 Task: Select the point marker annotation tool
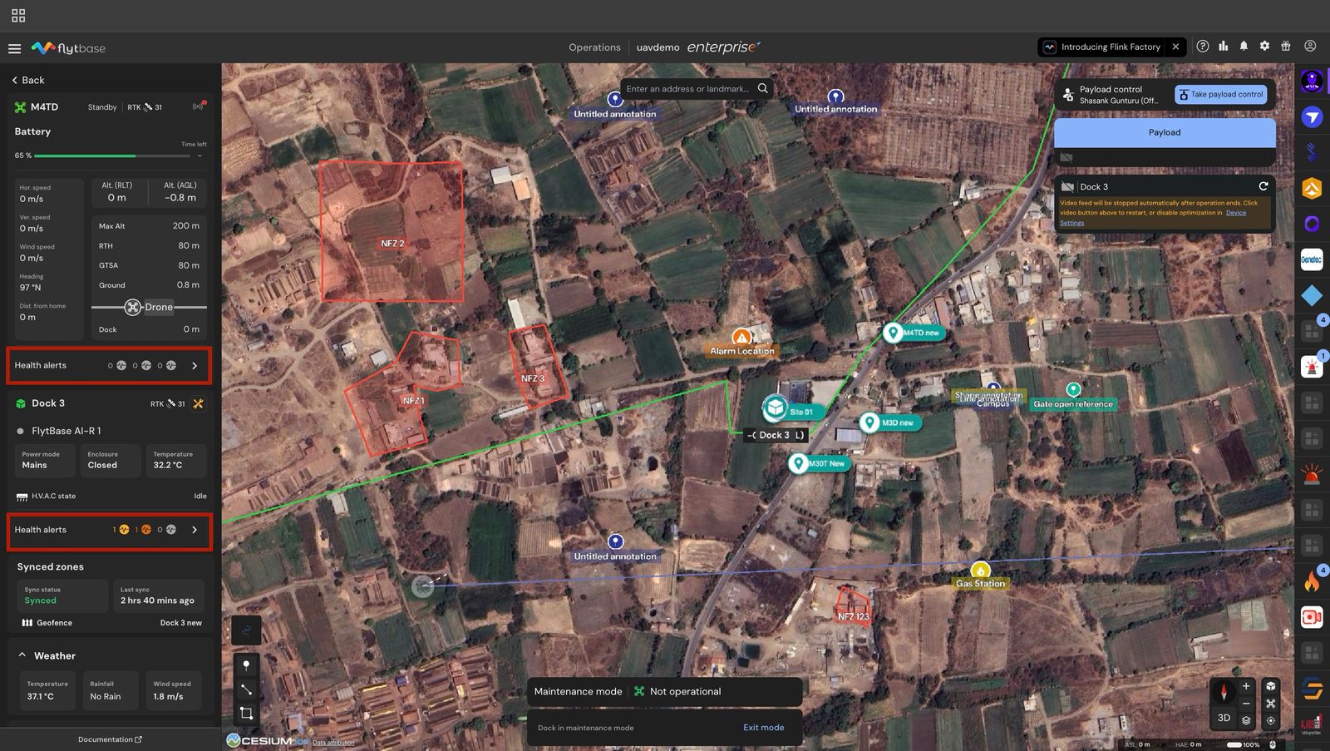pos(246,665)
